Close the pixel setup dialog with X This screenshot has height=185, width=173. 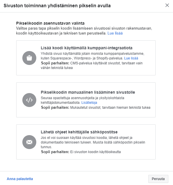[167, 5]
